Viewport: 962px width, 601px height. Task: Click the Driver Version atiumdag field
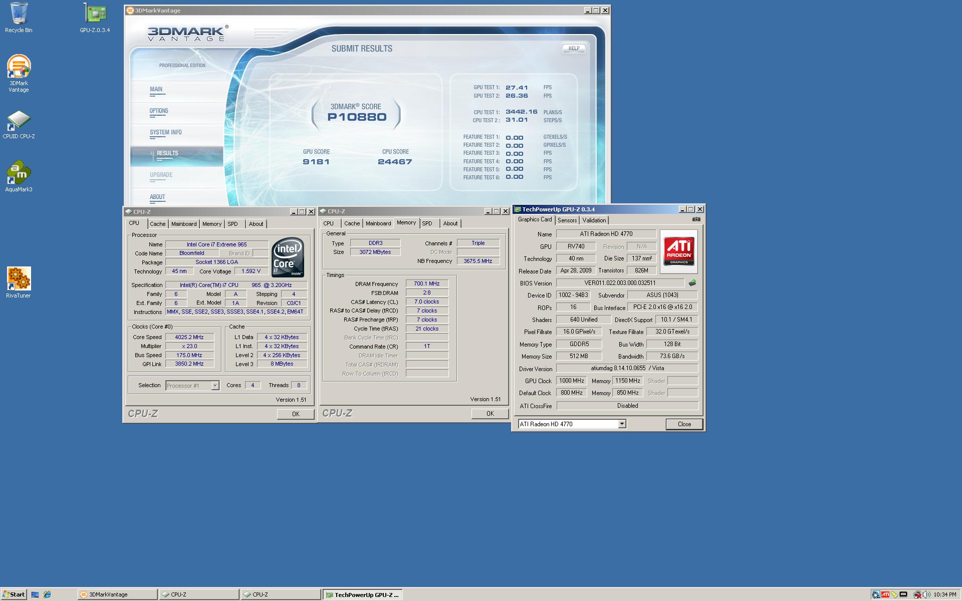tap(627, 368)
